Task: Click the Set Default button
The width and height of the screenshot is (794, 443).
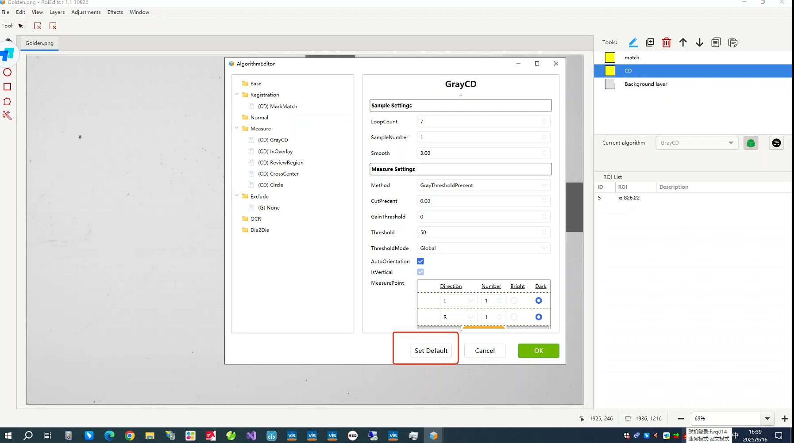Action: pos(431,351)
